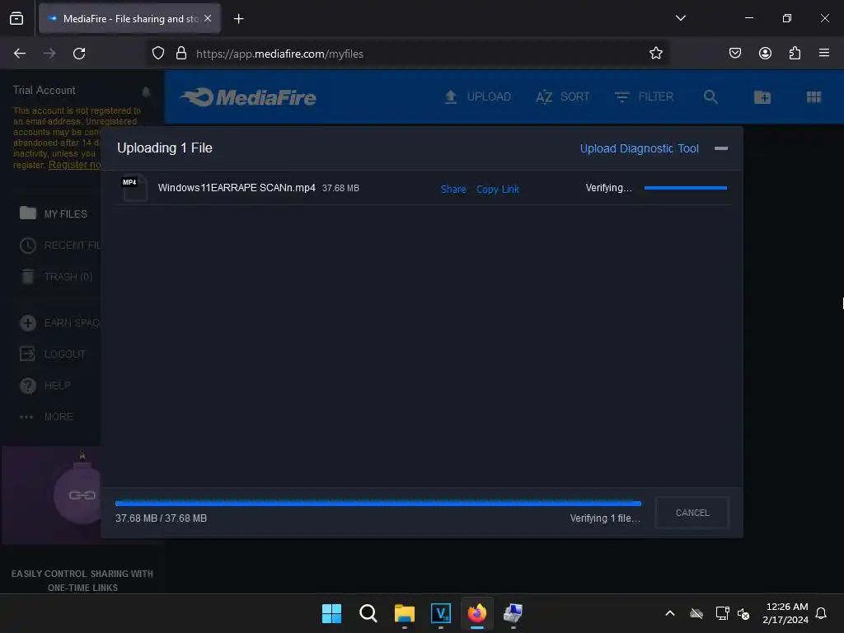Open the Upload button in header
Image resolution: width=844 pixels, height=633 pixels.
click(477, 97)
